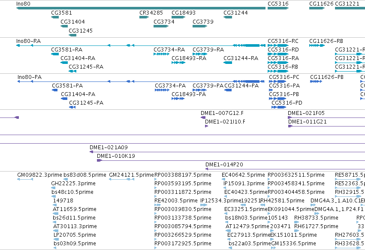The height and width of the screenshot is (250, 365).
Task: Click the CG31245-PA protein label
Action: point(86,103)
